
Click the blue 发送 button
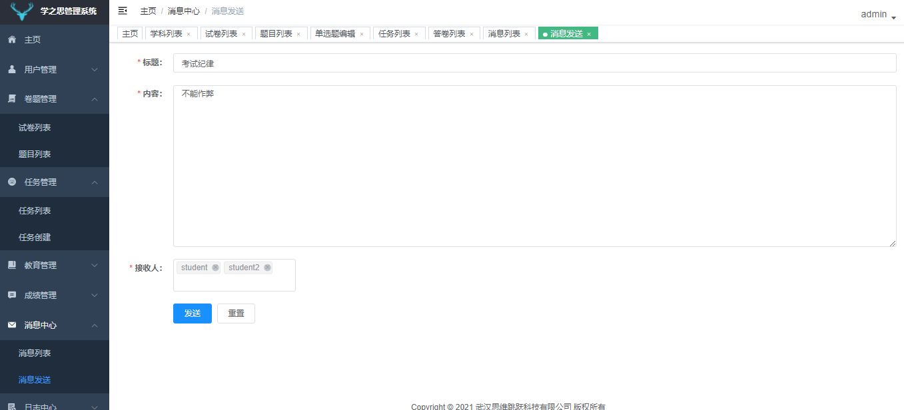(193, 313)
